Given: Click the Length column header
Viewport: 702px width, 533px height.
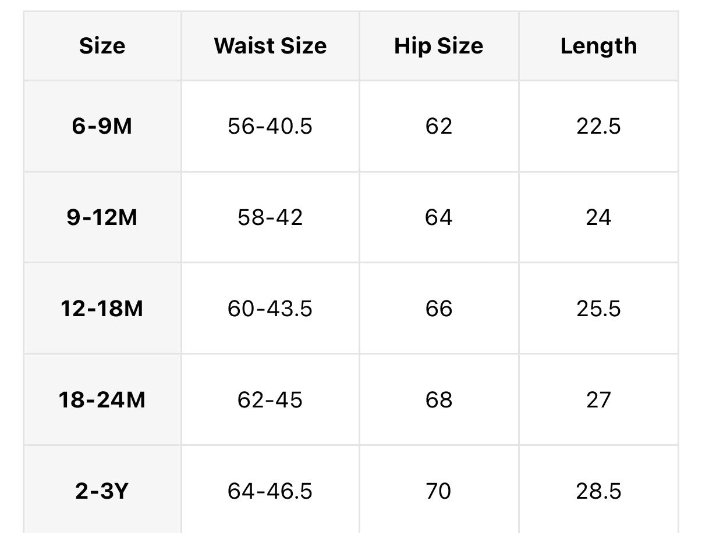Looking at the screenshot, I should (598, 46).
